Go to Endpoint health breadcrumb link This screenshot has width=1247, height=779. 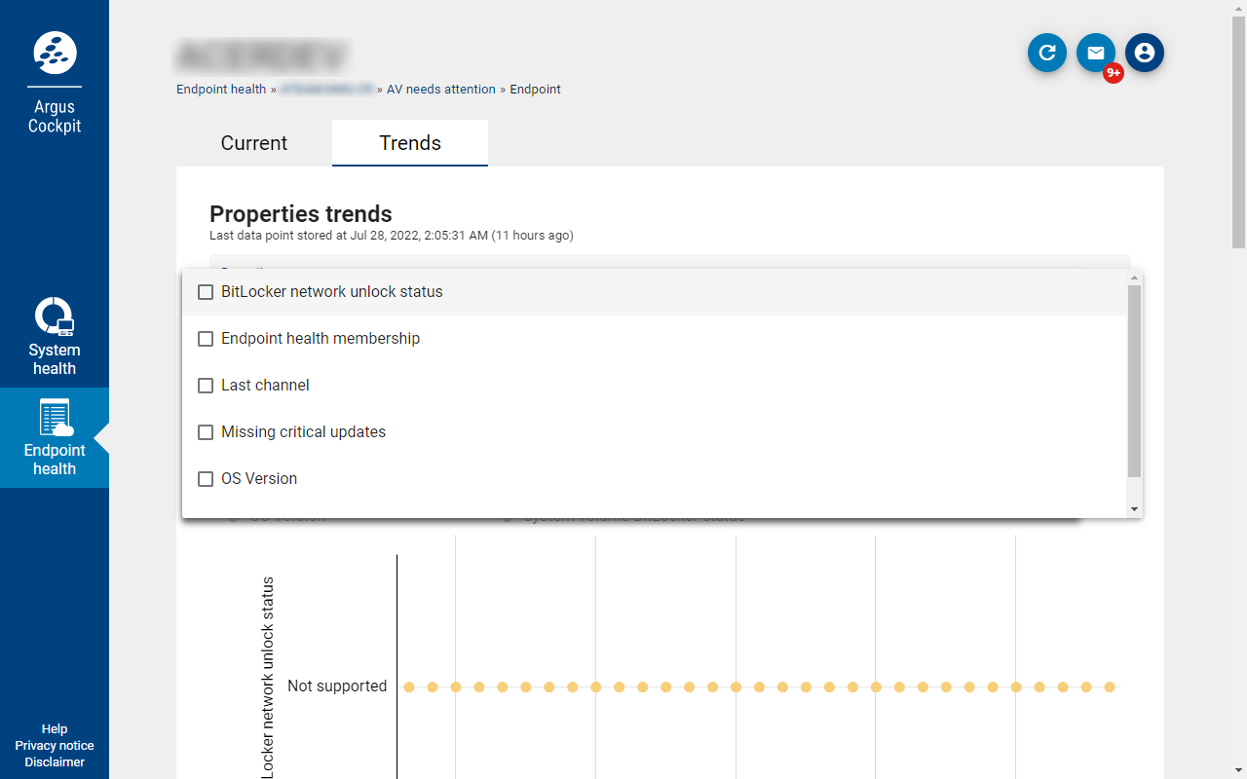click(221, 90)
